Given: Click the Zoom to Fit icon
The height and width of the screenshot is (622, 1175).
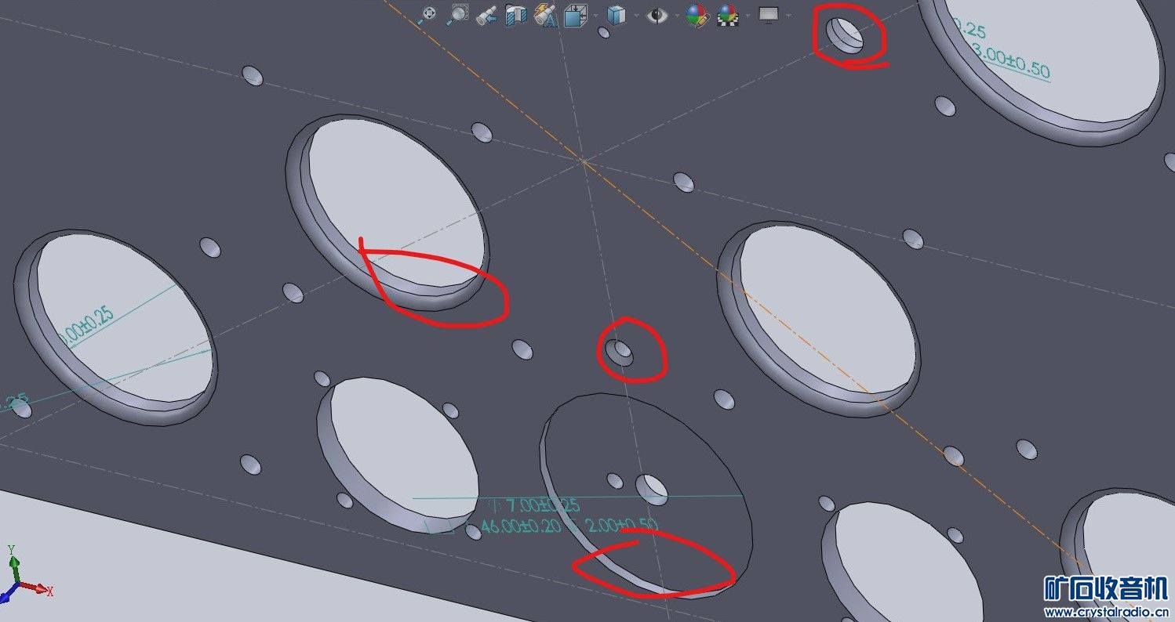Looking at the screenshot, I should [x=427, y=14].
